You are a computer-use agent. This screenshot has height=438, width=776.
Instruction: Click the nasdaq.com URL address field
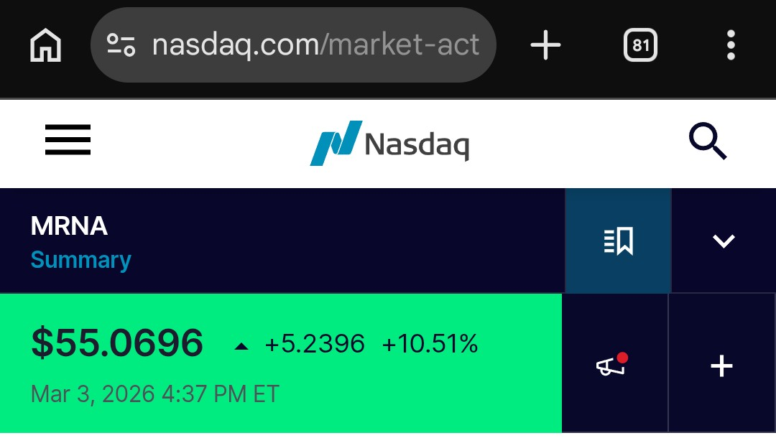[315, 46]
